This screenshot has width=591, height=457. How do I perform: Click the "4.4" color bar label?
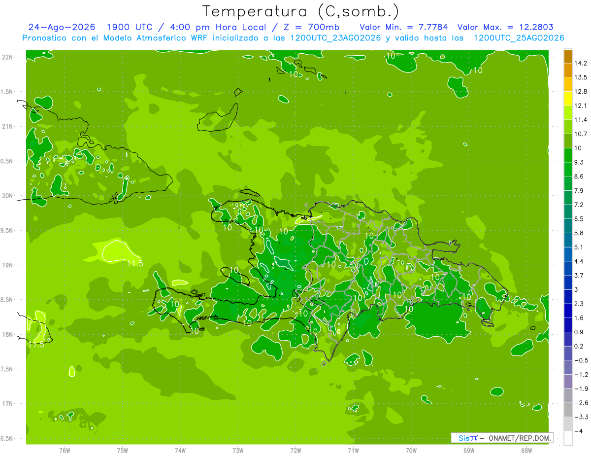[x=579, y=261]
